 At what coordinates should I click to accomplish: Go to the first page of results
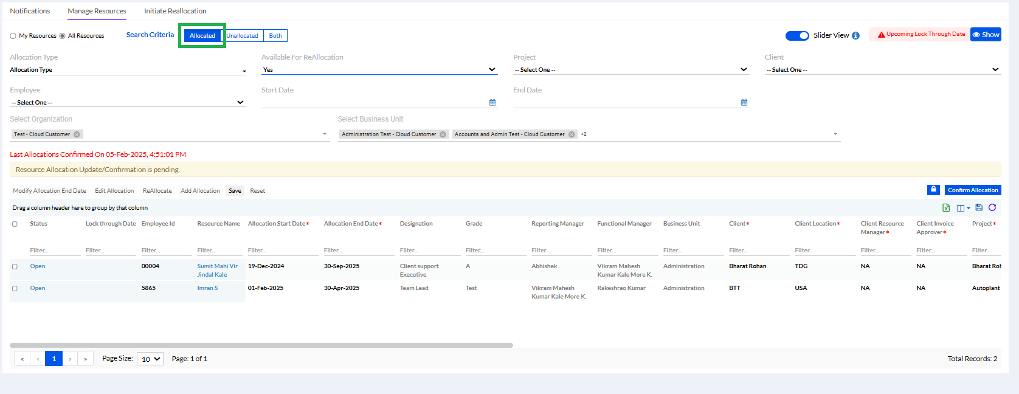22,359
